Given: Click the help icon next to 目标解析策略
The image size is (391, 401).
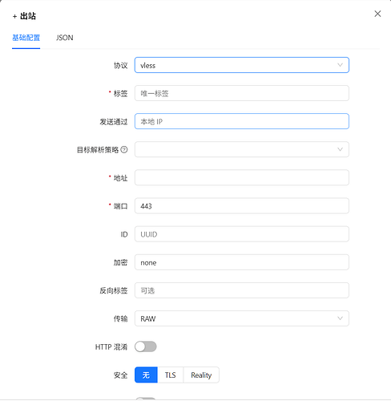Looking at the screenshot, I should 124,150.
